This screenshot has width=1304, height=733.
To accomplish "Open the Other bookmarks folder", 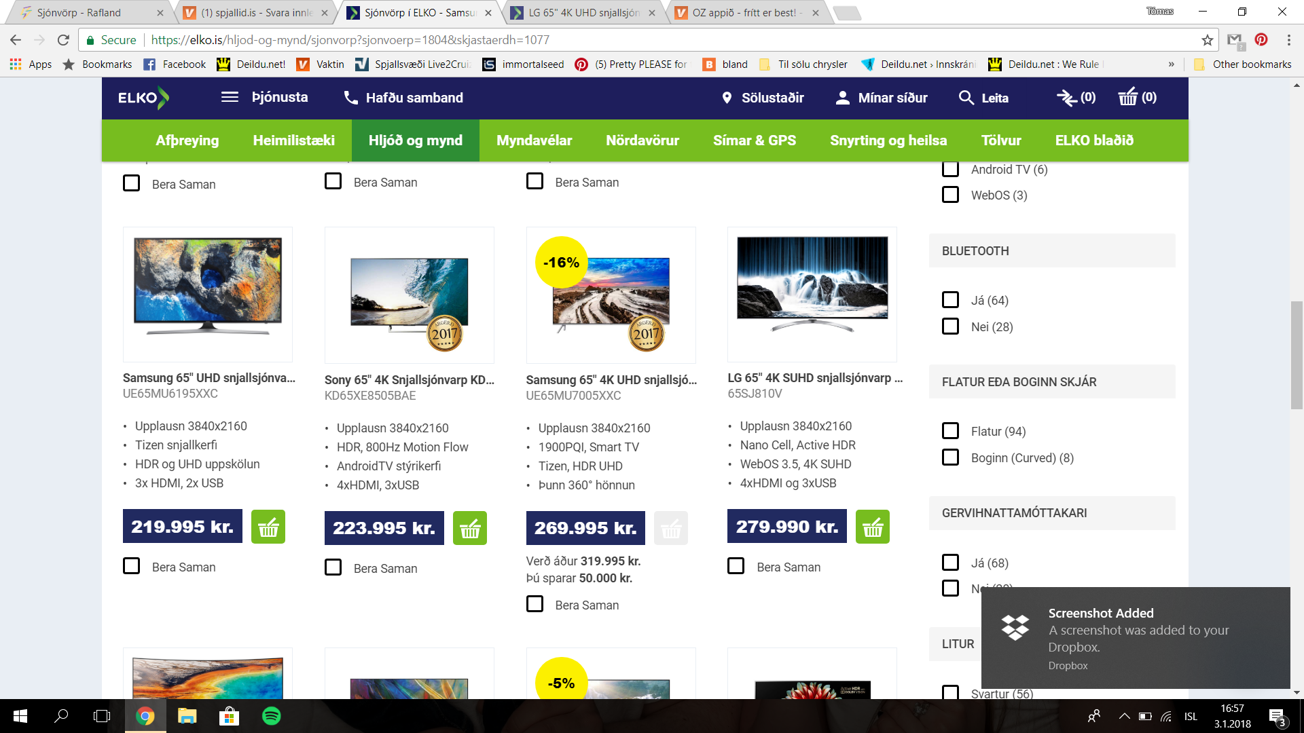I will point(1242,64).
